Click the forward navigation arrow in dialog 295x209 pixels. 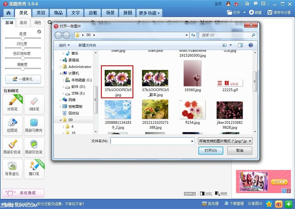(x=66, y=35)
